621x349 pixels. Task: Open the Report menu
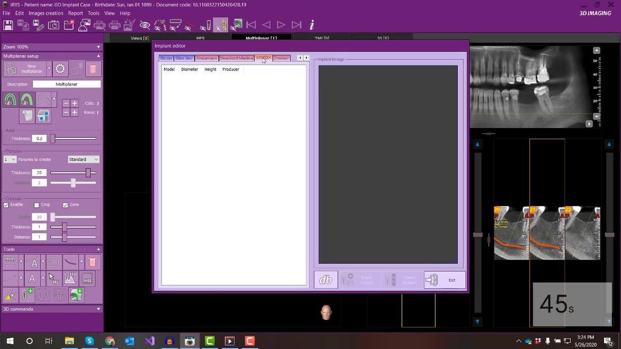coord(76,13)
